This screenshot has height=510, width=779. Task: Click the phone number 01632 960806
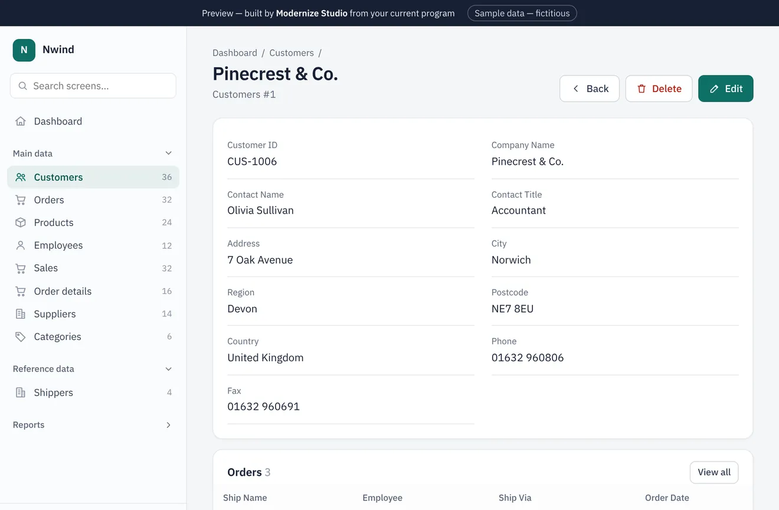coord(528,358)
